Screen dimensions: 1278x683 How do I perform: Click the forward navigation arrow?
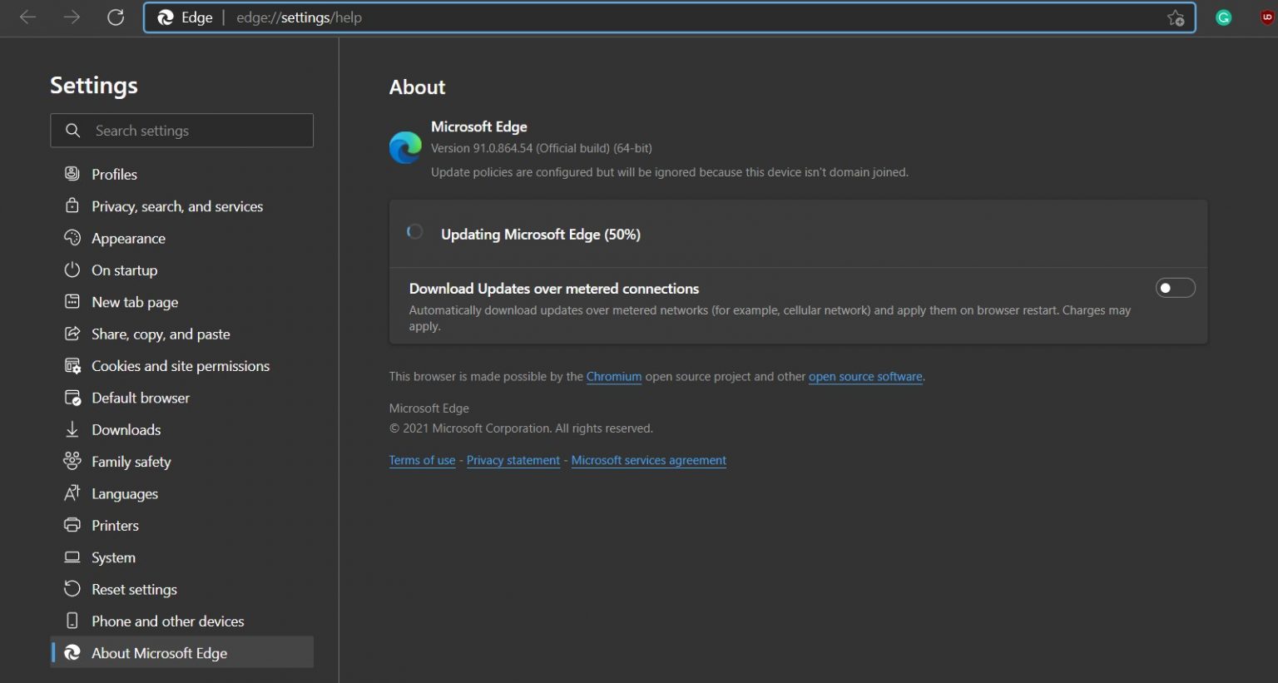[x=72, y=17]
